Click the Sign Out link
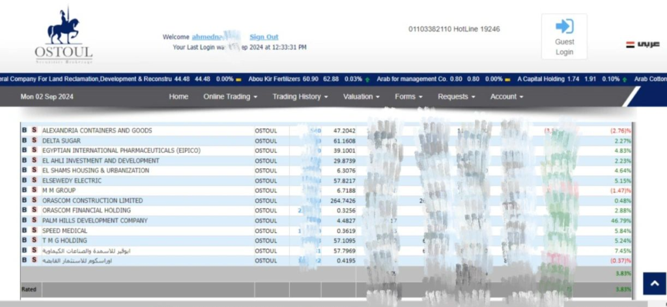This screenshot has height=307, width=667. (x=264, y=37)
